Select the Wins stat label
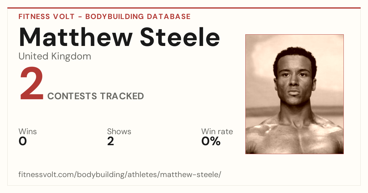 click(28, 132)
